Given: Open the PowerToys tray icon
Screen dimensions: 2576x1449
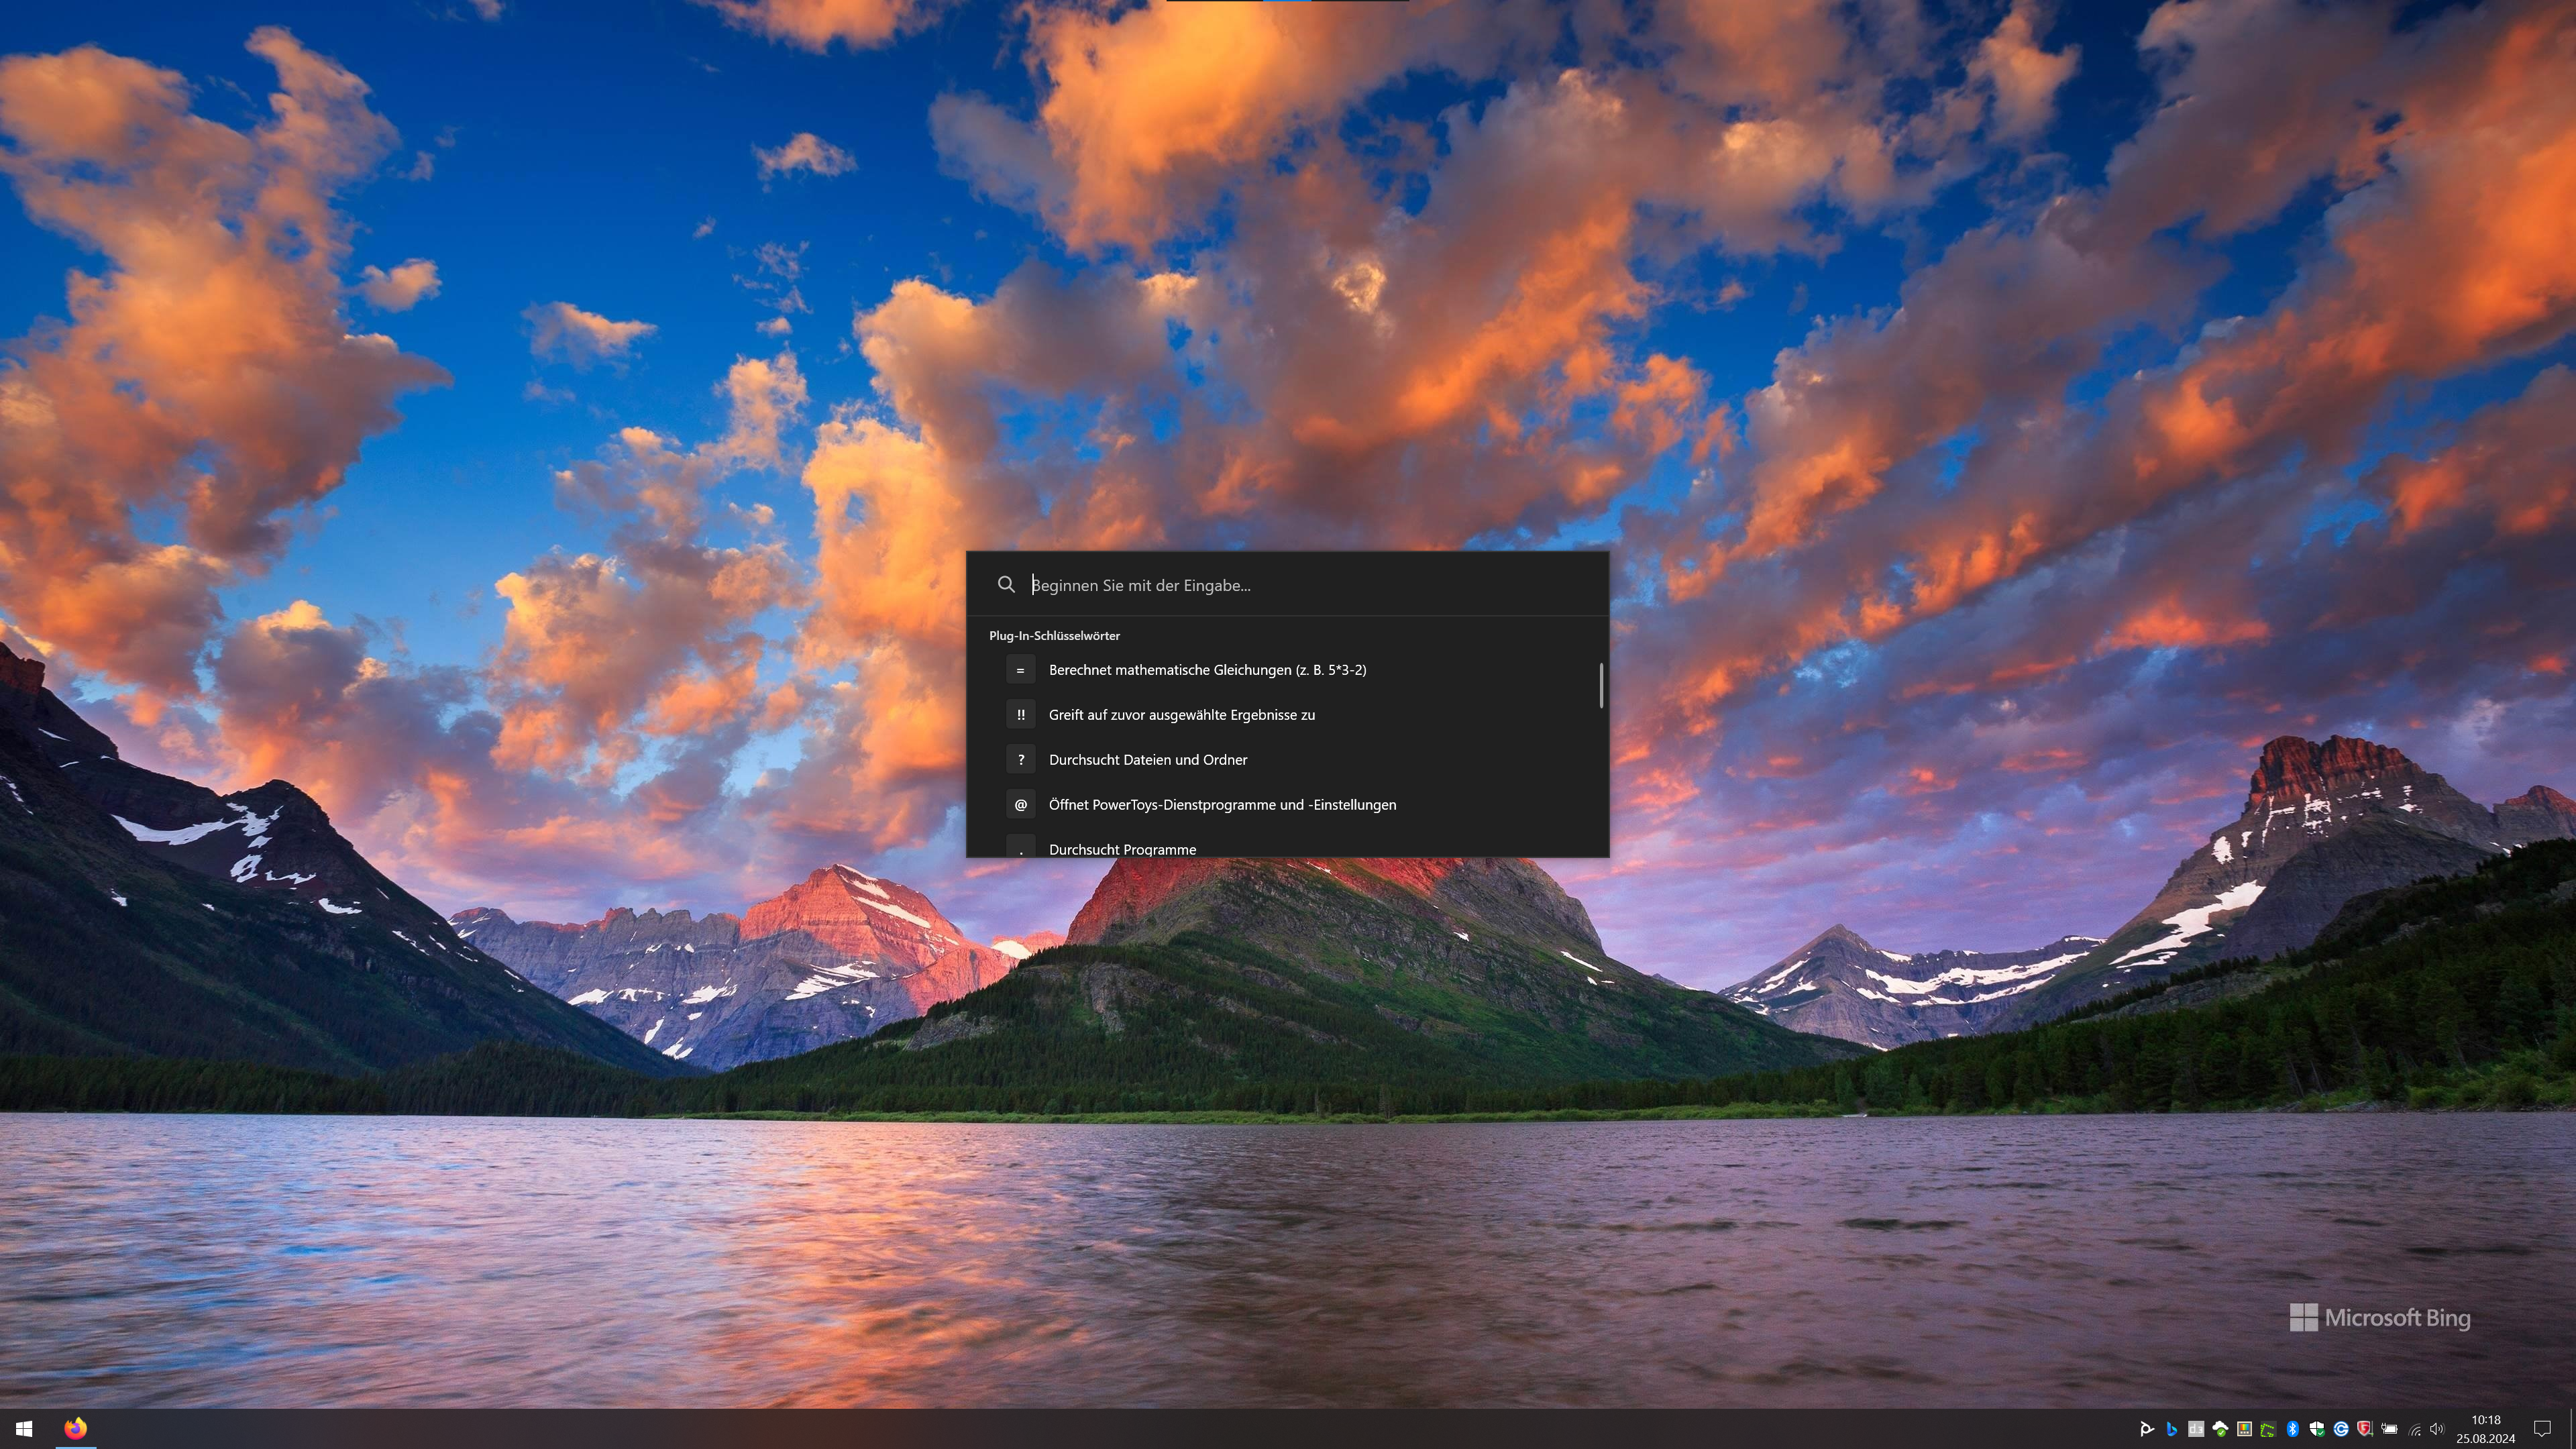Looking at the screenshot, I should pyautogui.click(x=2245, y=1429).
